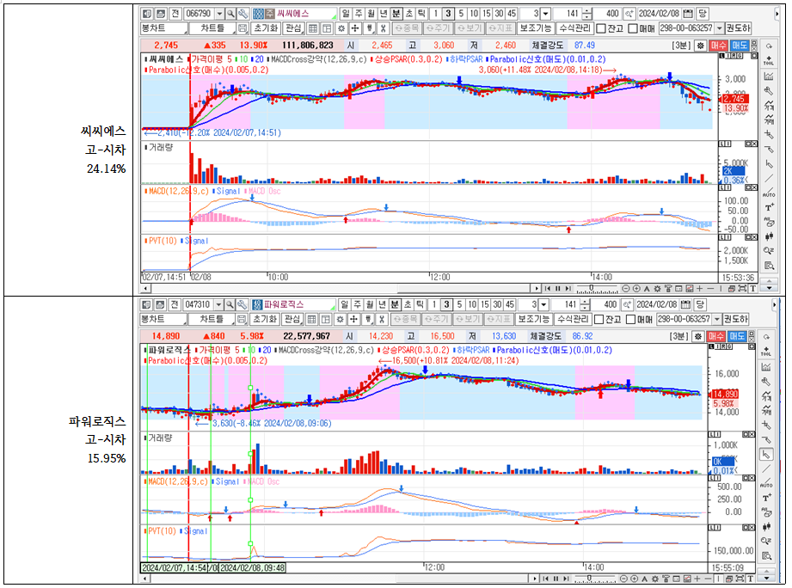Enable 매매 checkbox in 씨씨에스 chart
792x588 pixels.
coord(633,28)
